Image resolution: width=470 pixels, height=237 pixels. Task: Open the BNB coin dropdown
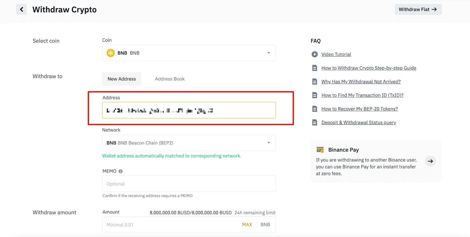pos(189,53)
